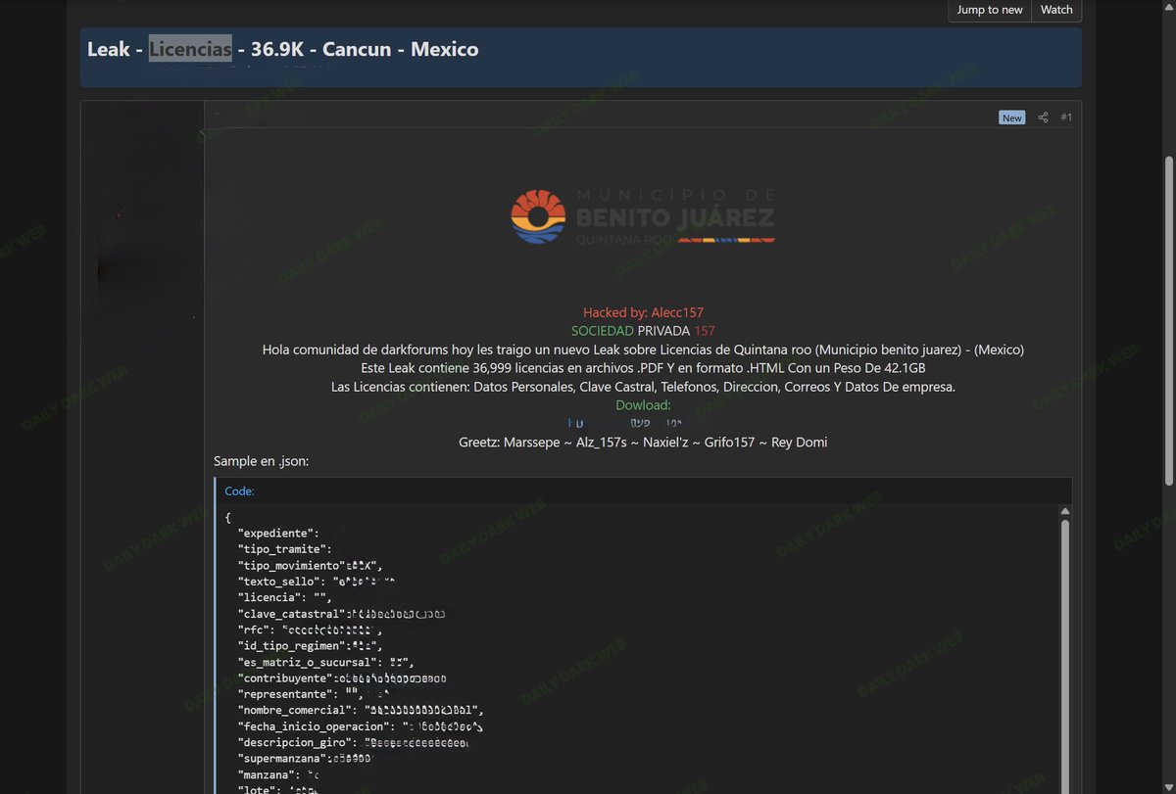Click the Watch button
The width and height of the screenshot is (1176, 794).
(1056, 10)
